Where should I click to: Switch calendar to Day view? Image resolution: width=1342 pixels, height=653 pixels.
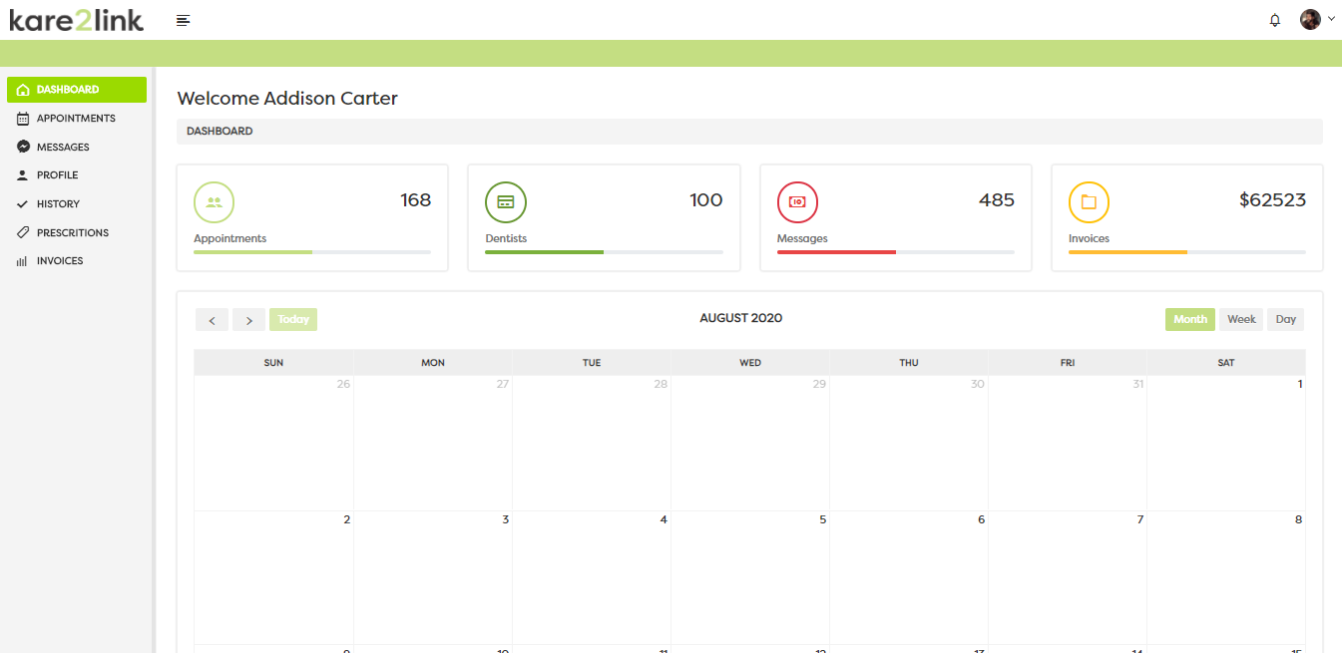point(1285,320)
